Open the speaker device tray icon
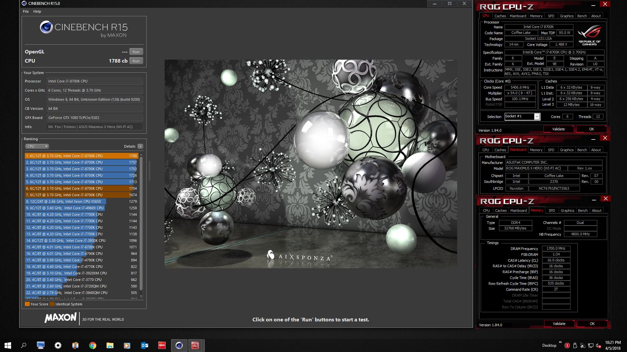The height and width of the screenshot is (352, 627). [x=583, y=345]
